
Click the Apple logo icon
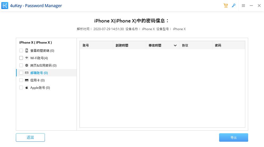pos(27,88)
